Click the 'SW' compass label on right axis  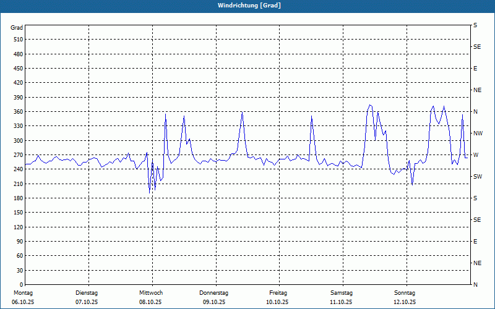(477, 177)
